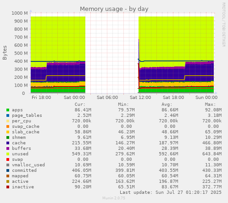Click the '500 M' y-axis tick label

point(21,53)
